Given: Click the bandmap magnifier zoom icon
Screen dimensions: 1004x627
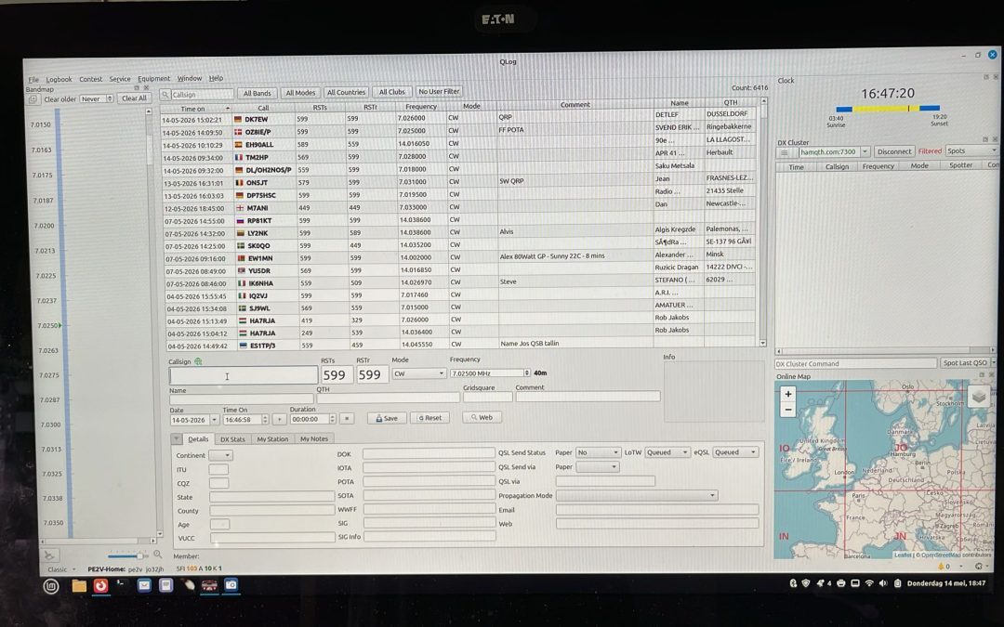Looking at the screenshot, I should (x=157, y=555).
